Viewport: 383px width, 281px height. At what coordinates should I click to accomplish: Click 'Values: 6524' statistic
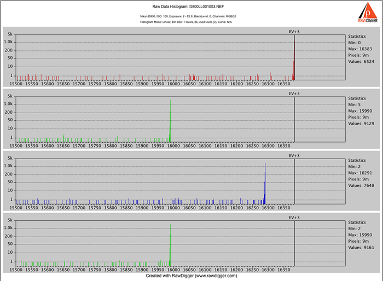point(361,62)
